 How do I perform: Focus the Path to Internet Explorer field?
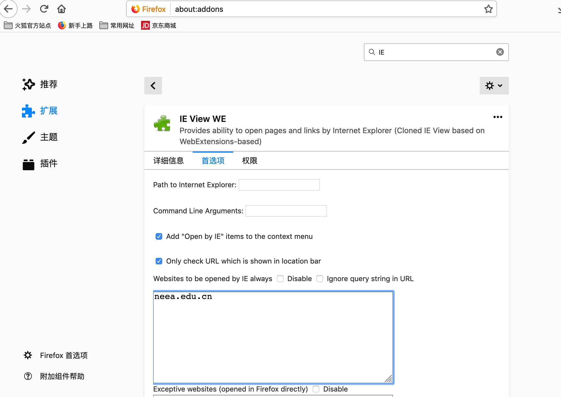279,185
